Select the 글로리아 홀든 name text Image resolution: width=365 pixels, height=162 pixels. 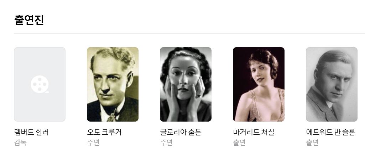[x=181, y=132]
